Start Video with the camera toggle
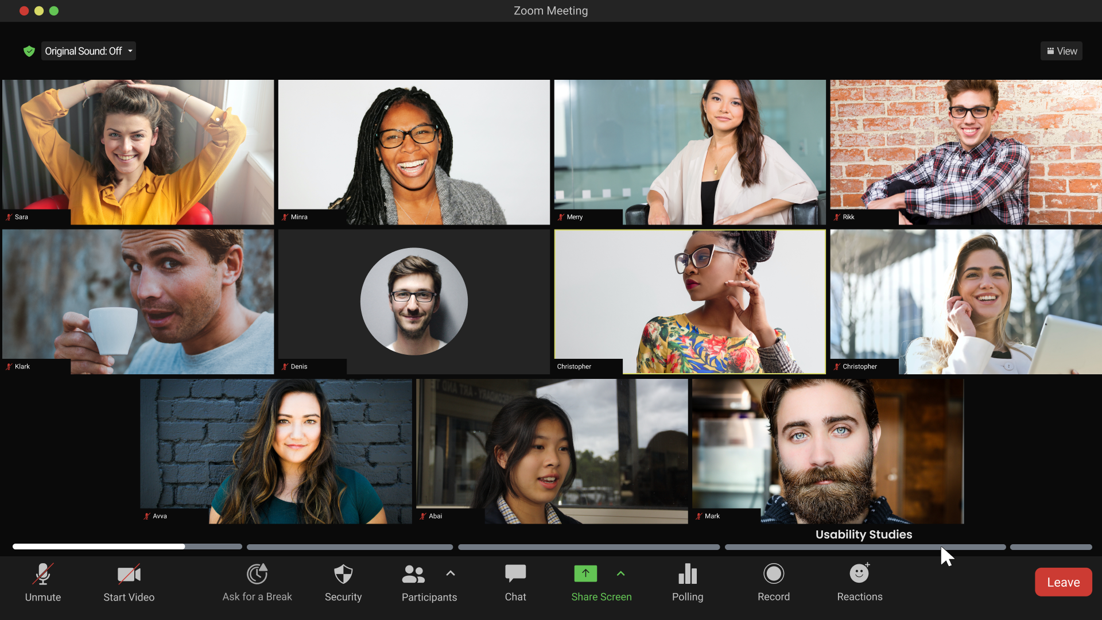This screenshot has width=1102, height=620. [x=129, y=574]
